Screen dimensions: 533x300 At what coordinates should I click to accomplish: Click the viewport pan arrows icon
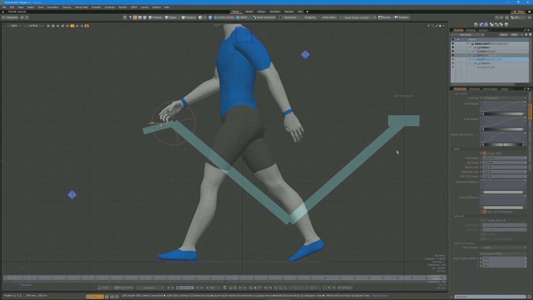coord(428,26)
